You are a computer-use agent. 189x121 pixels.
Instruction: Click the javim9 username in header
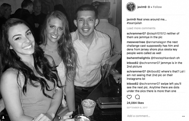142,7
